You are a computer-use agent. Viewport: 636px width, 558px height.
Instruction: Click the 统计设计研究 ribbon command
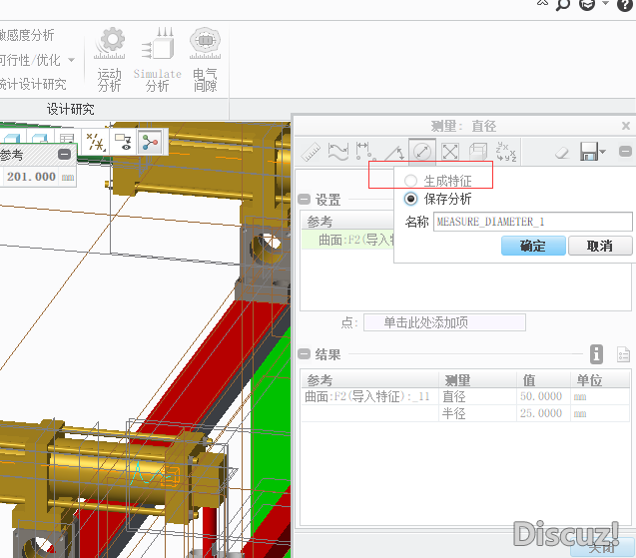tap(33, 84)
